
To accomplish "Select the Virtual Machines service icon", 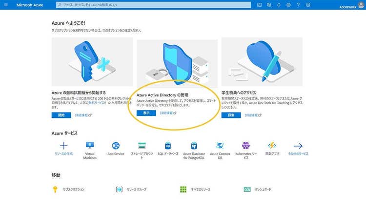I will pyautogui.click(x=90, y=146).
